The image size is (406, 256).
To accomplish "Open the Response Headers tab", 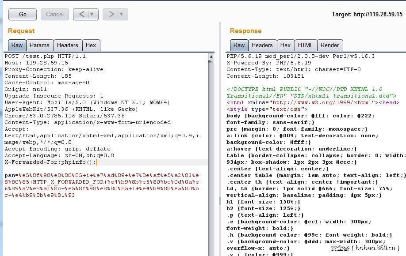I will (x=262, y=45).
